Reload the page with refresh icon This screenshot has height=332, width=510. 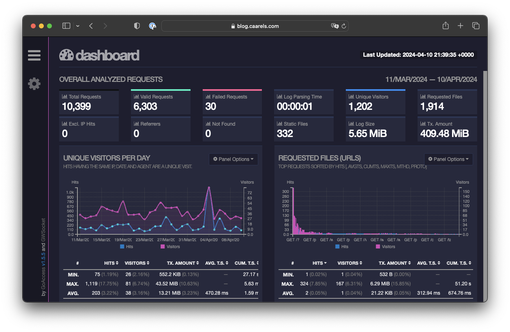(344, 26)
